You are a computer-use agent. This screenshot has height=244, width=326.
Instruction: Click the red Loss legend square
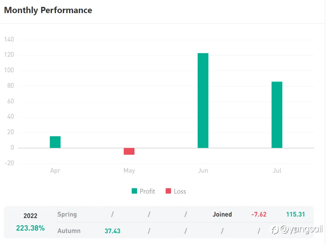[x=168, y=191]
